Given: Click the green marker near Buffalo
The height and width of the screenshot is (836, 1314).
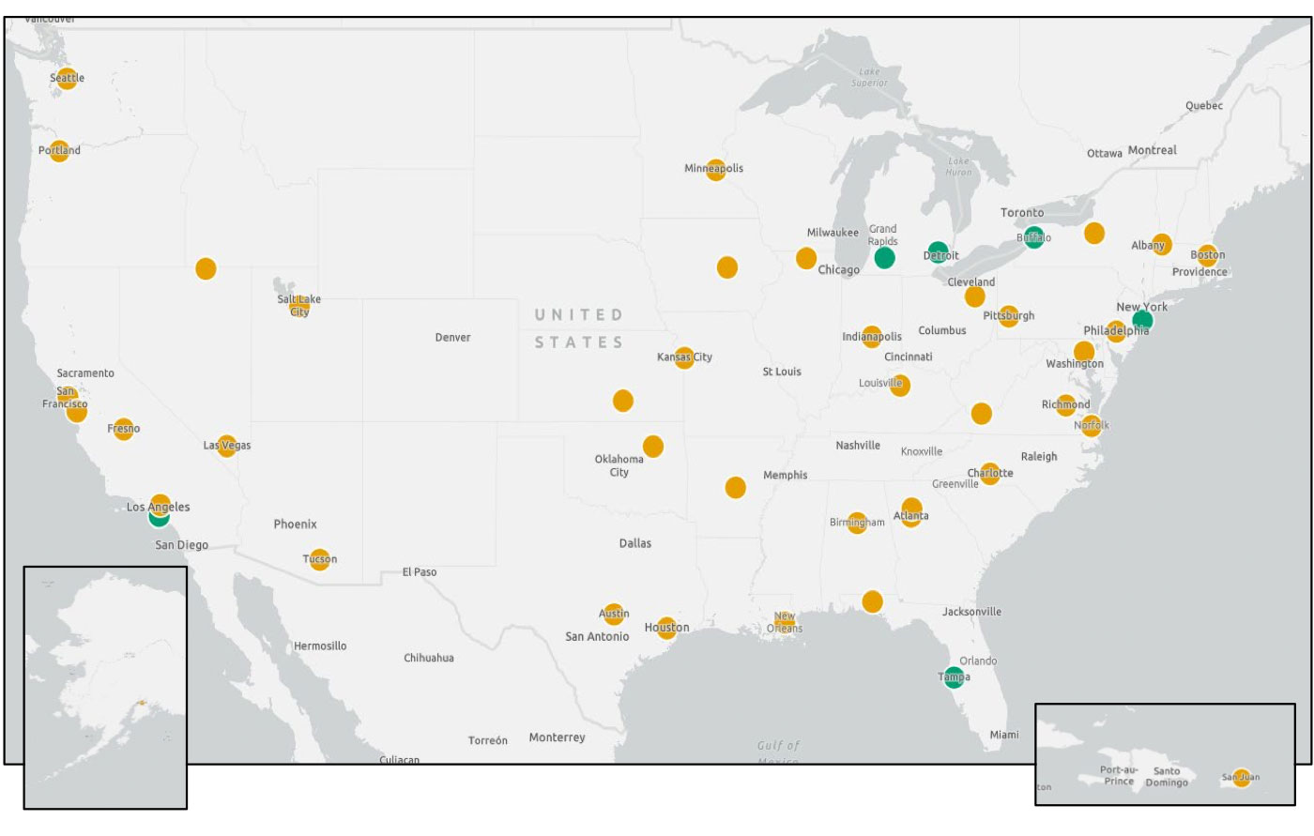Looking at the screenshot, I should tap(1033, 239).
